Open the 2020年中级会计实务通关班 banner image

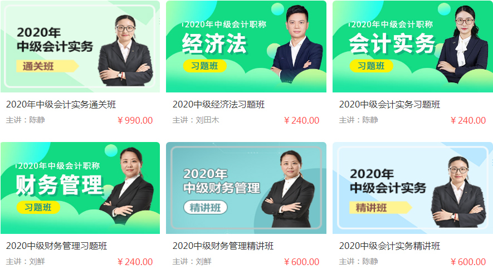(x=80, y=47)
